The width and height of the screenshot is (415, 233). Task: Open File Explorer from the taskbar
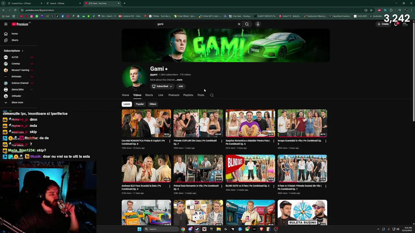click(219, 229)
